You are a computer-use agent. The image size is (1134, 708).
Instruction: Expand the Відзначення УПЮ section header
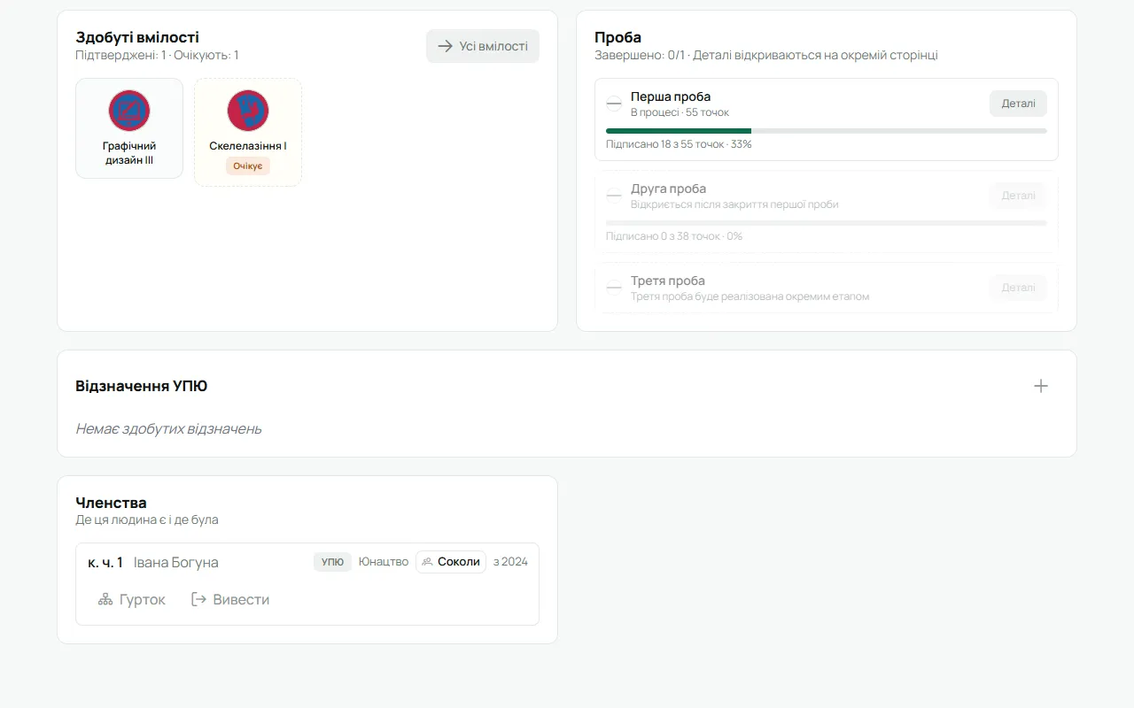(x=567, y=386)
